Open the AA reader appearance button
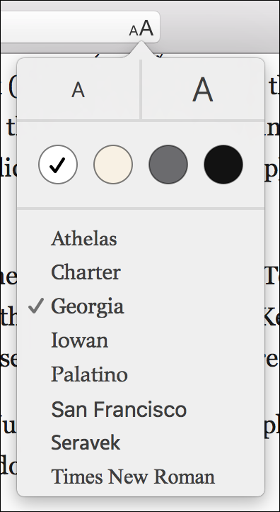Viewport: 280px width, 512px height. (x=141, y=29)
